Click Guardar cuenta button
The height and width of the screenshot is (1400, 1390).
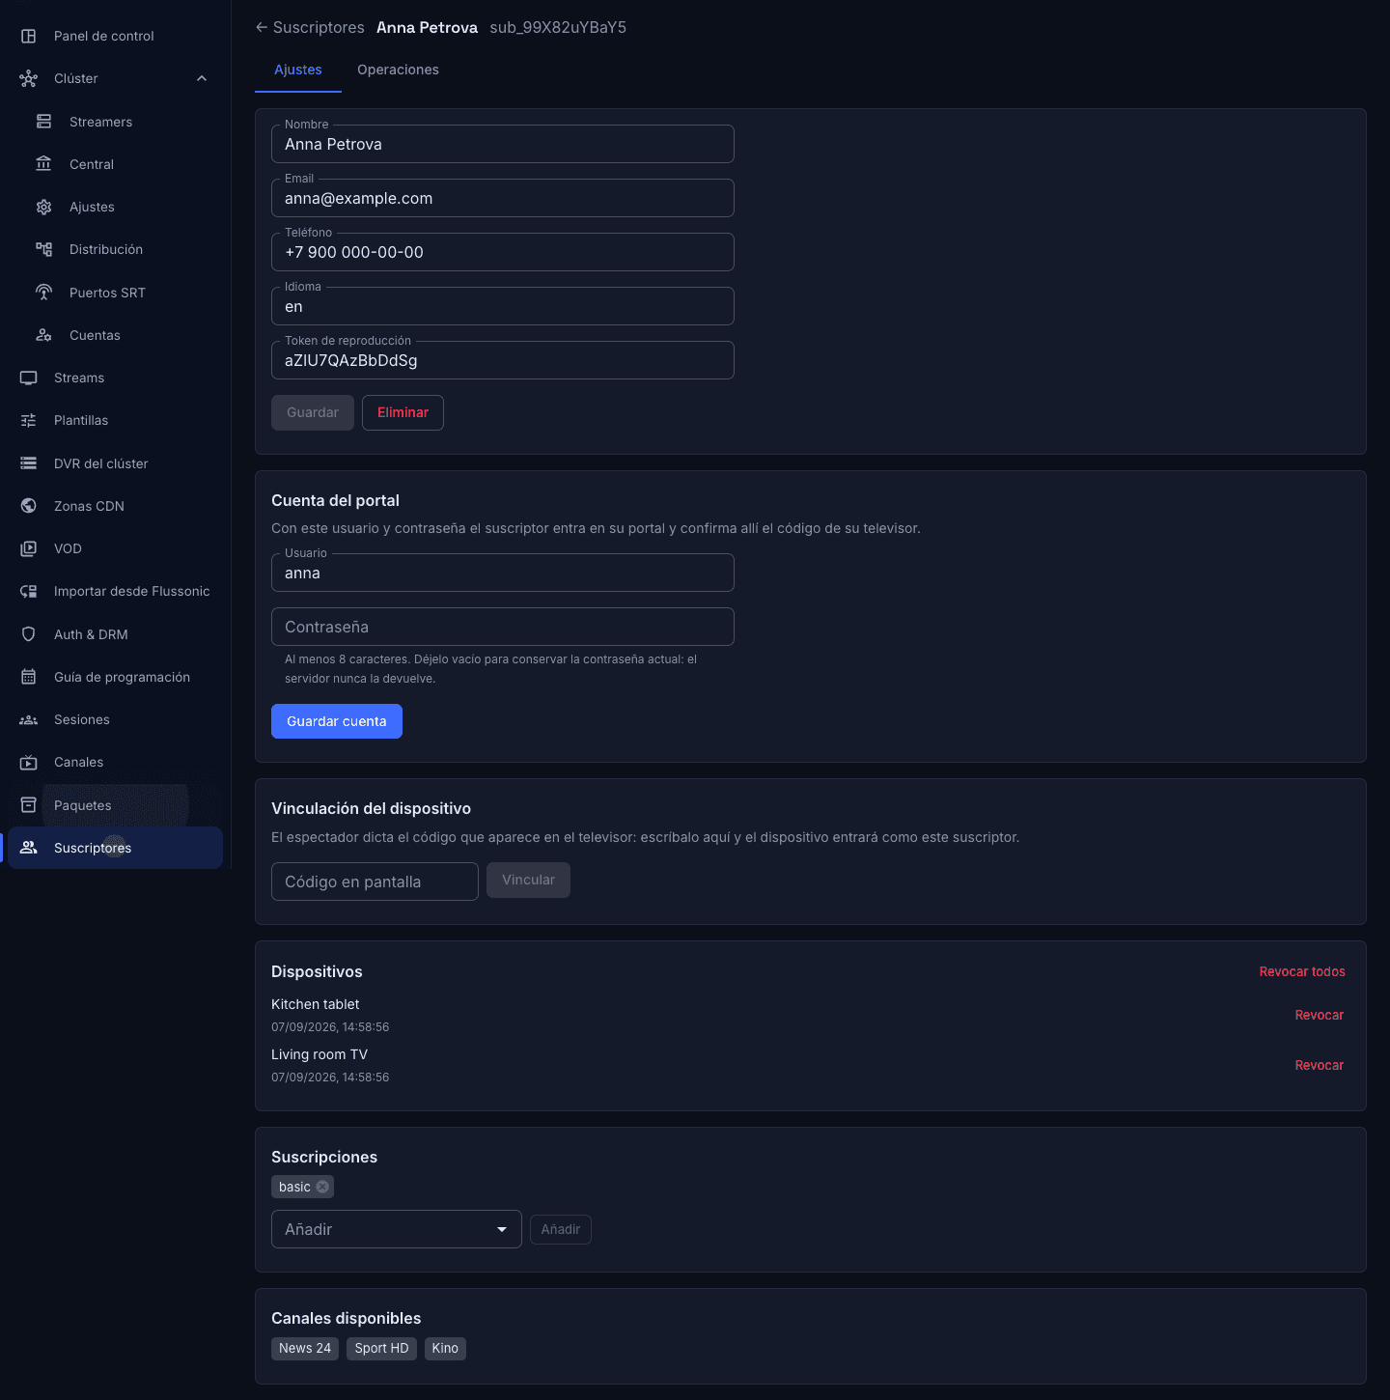pos(337,721)
